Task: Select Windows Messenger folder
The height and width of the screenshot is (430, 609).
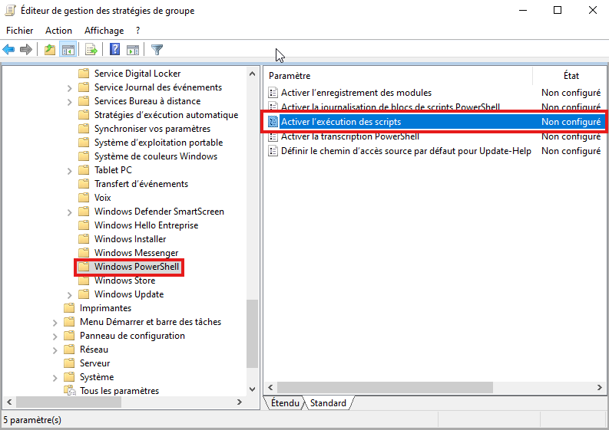Action: point(137,253)
